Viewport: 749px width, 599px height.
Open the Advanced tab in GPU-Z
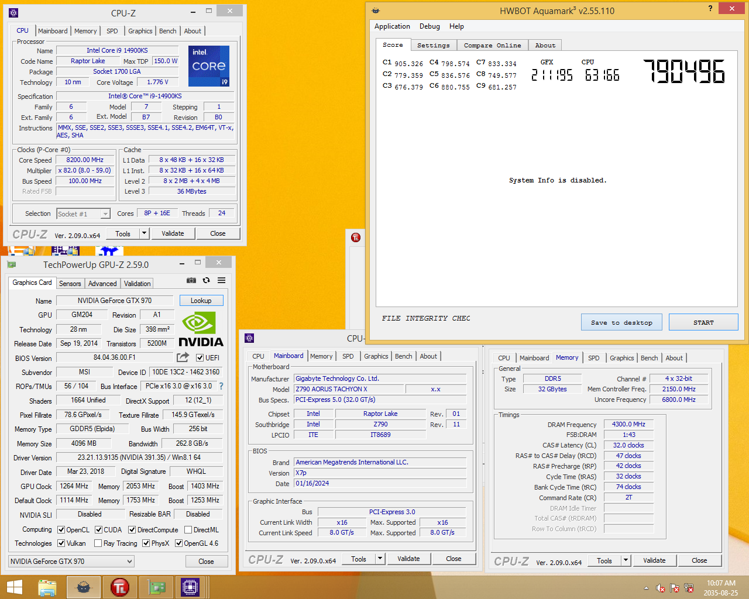102,284
